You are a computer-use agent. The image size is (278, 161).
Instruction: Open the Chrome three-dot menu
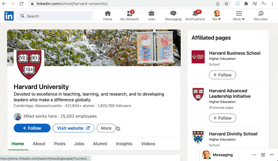pos(272,4)
